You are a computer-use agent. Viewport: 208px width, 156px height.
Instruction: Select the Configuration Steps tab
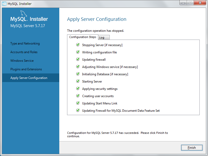click(x=83, y=37)
